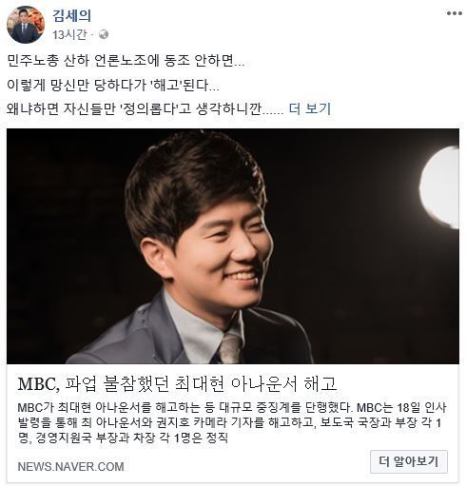Click the NEWS.NAVER.COM source domain
This screenshot has height=487, width=466.
(x=70, y=467)
